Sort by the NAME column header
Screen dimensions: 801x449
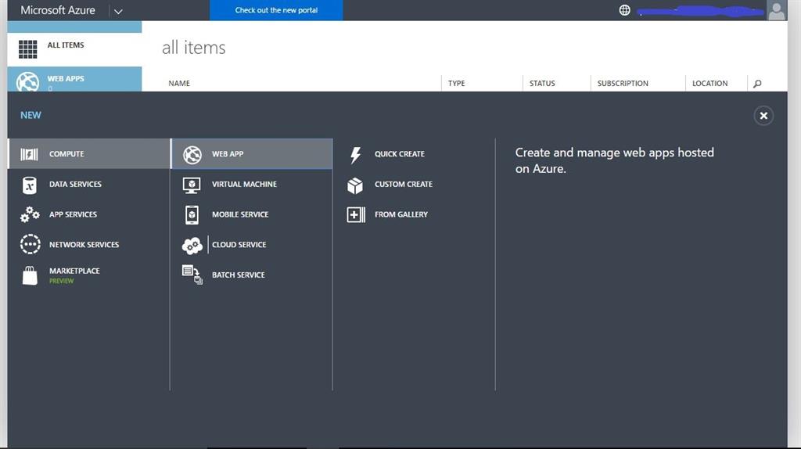coord(179,83)
